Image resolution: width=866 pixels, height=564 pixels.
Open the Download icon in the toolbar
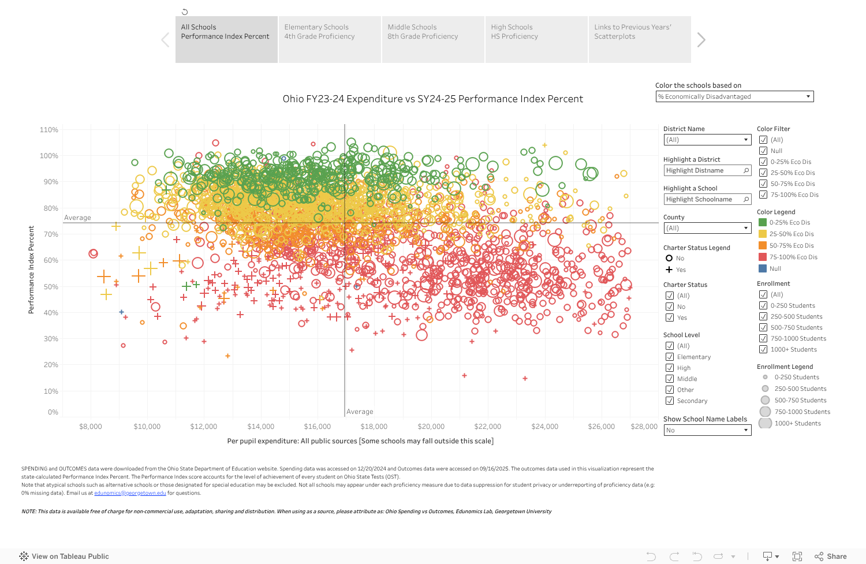point(768,556)
